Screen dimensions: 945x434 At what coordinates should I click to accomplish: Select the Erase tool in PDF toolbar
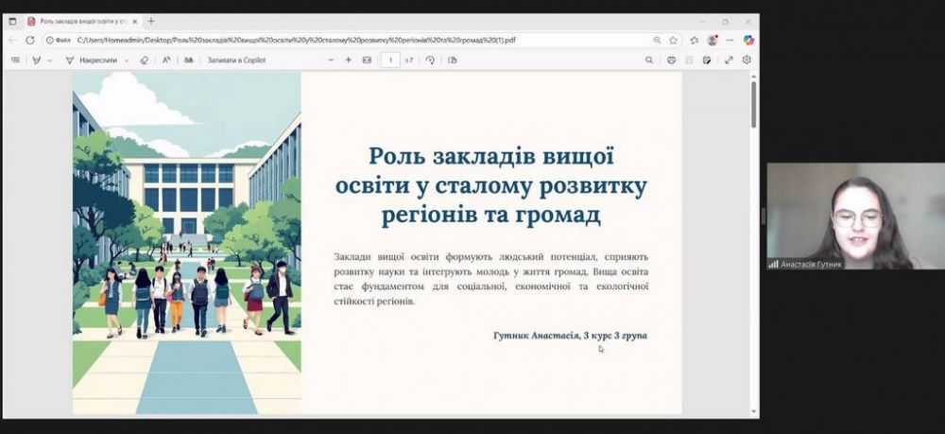(144, 60)
